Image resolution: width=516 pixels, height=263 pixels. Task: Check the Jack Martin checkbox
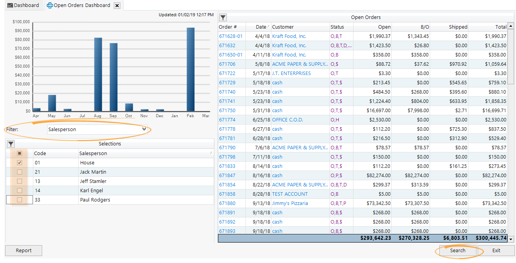[x=19, y=172]
